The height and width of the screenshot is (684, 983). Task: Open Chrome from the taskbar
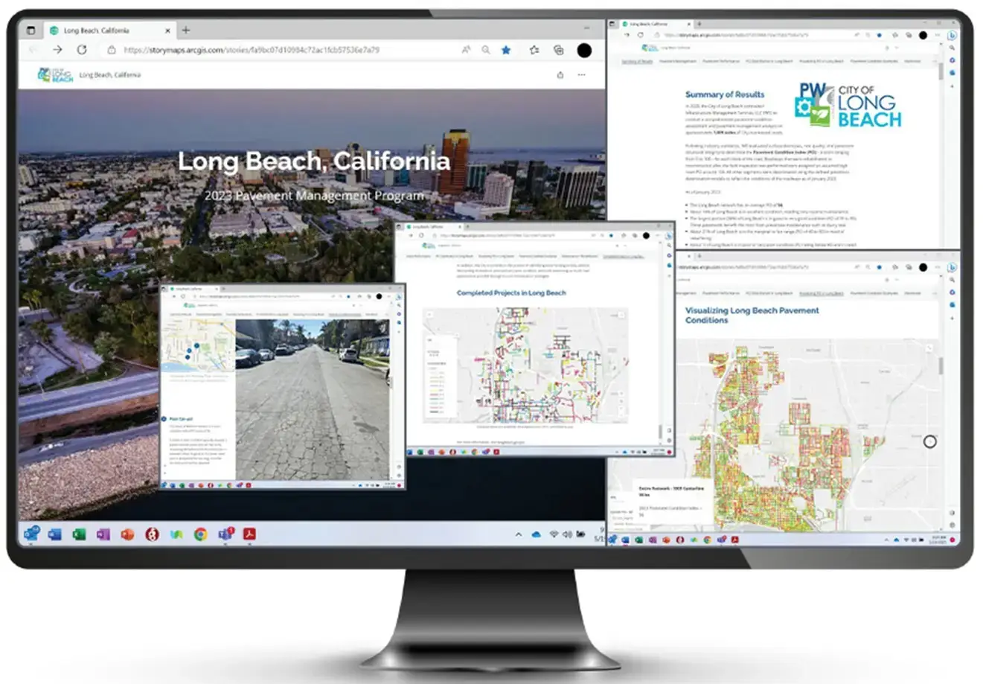[200, 534]
